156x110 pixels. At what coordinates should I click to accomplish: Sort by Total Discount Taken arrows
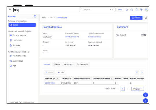point(112,78)
